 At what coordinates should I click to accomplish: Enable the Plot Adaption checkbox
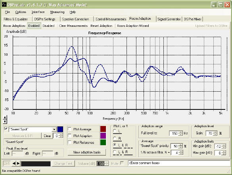pos(70,135)
